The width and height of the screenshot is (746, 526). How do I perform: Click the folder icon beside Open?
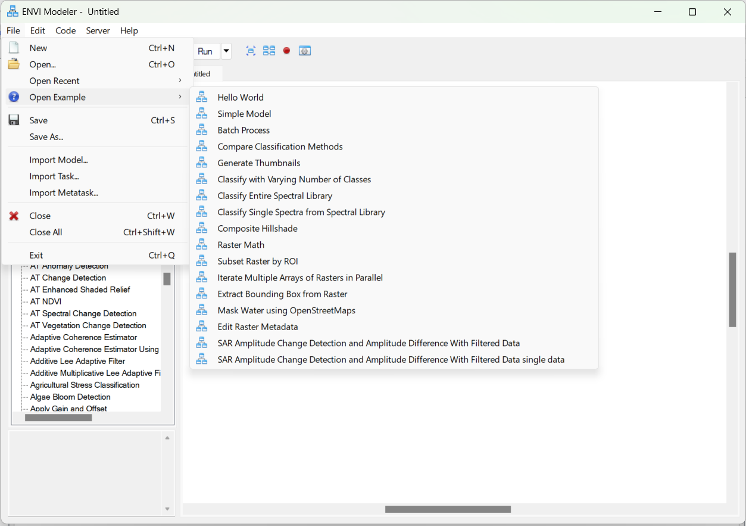click(14, 64)
